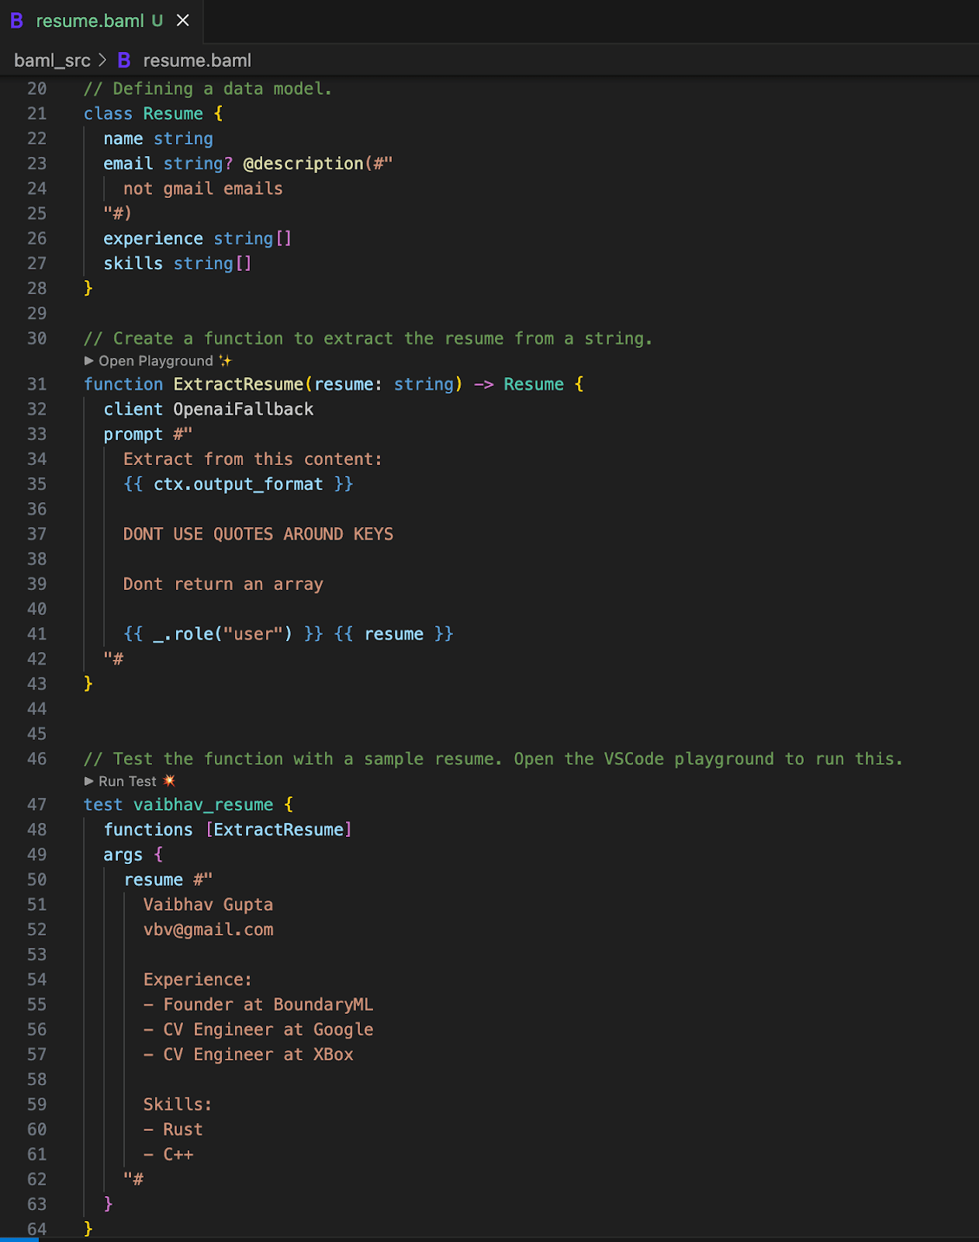Click the BAML file icon in the tab
Image resolution: width=979 pixels, height=1242 pixels.
click(x=16, y=21)
